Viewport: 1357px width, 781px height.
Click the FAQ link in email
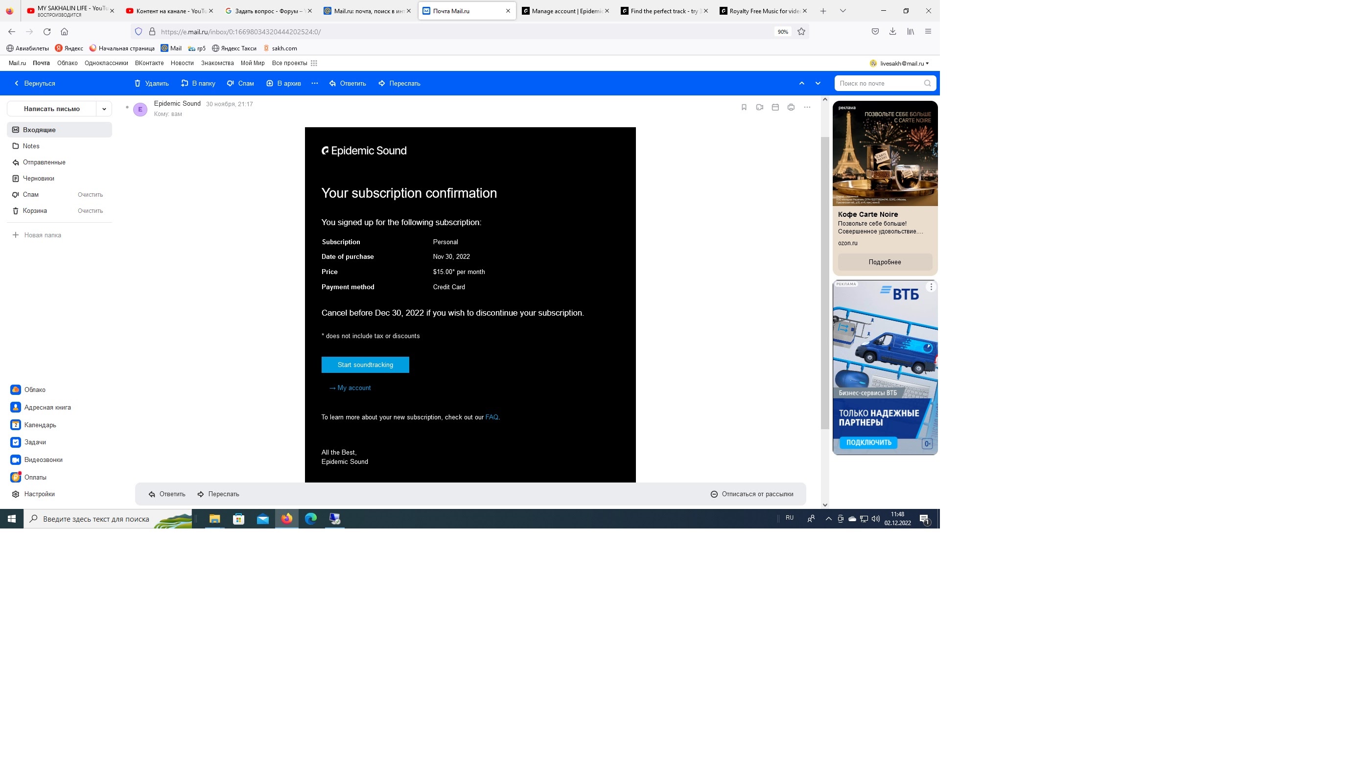click(x=491, y=417)
